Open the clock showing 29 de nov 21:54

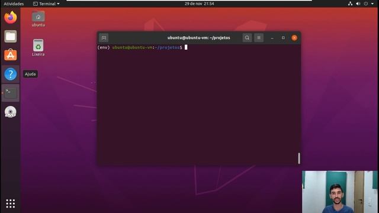199,4
